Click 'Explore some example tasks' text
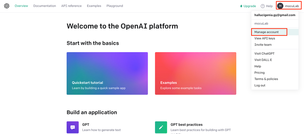This screenshot has width=304, height=134. (181, 88)
